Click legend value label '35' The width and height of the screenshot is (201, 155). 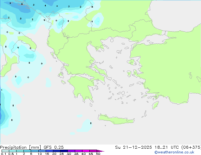(76, 154)
